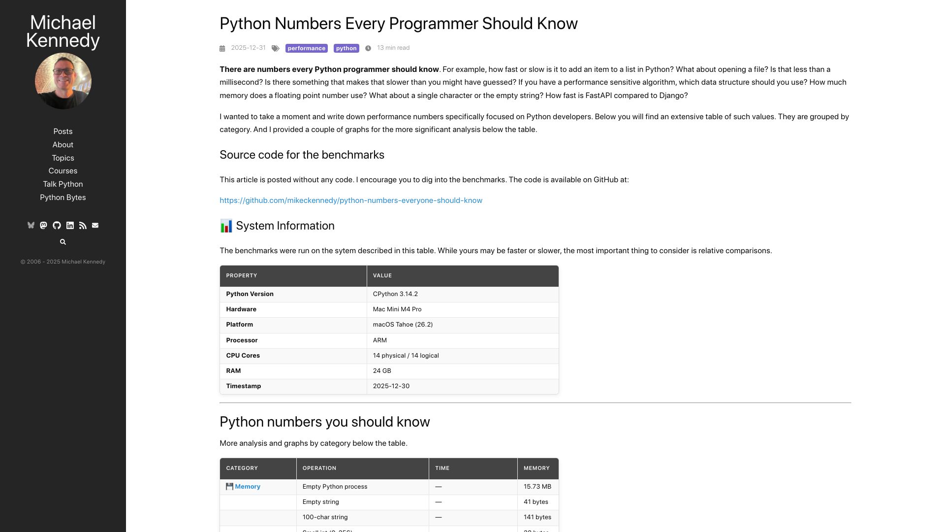Click the email envelope icon

95,225
